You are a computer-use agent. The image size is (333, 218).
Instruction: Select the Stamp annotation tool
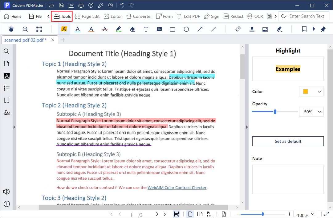tap(252, 29)
